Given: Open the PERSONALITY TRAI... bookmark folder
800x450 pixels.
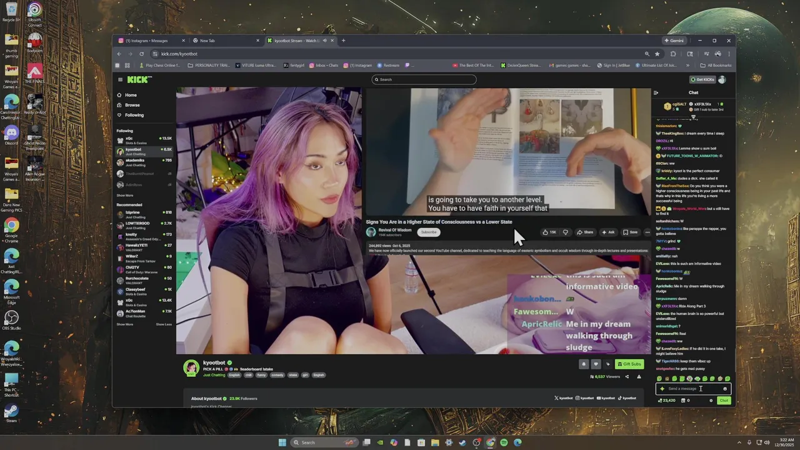Looking at the screenshot, I should point(209,65).
